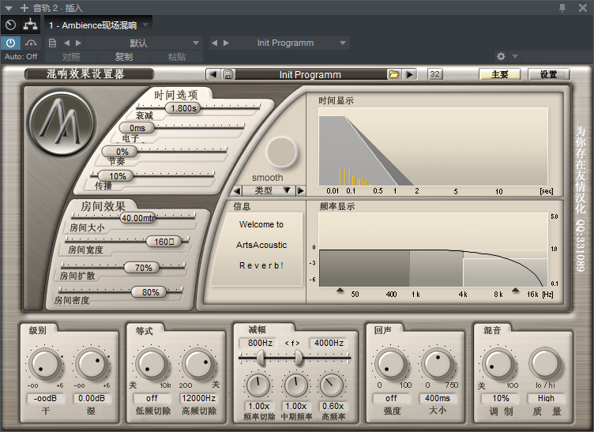Click the 回声 强度 intensity knob
The image size is (594, 432).
click(x=390, y=363)
